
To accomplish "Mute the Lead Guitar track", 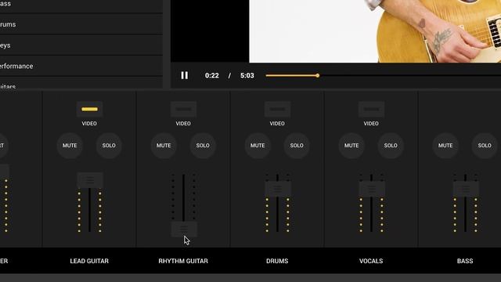I will click(70, 146).
